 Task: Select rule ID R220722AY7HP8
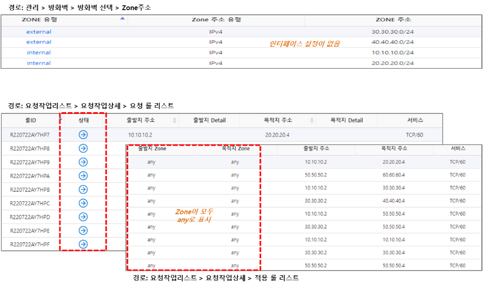pyautogui.click(x=30, y=149)
